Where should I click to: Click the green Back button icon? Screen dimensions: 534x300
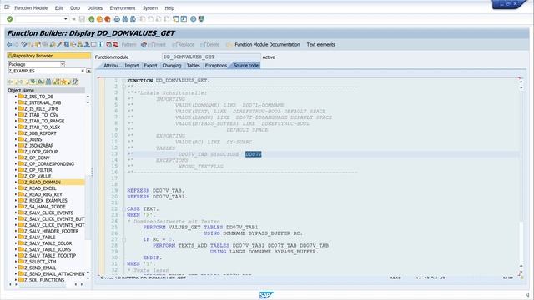click(x=91, y=19)
